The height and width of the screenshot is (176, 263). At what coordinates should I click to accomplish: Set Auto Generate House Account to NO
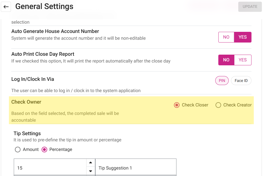pyautogui.click(x=226, y=37)
